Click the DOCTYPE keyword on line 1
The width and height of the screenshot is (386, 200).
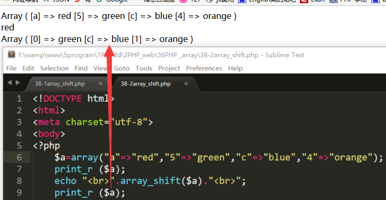tap(62, 99)
